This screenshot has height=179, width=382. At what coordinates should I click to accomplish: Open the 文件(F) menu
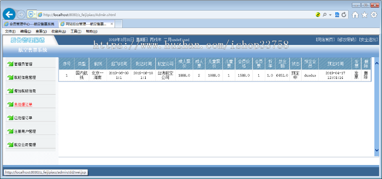pyautogui.click(x=10, y=31)
